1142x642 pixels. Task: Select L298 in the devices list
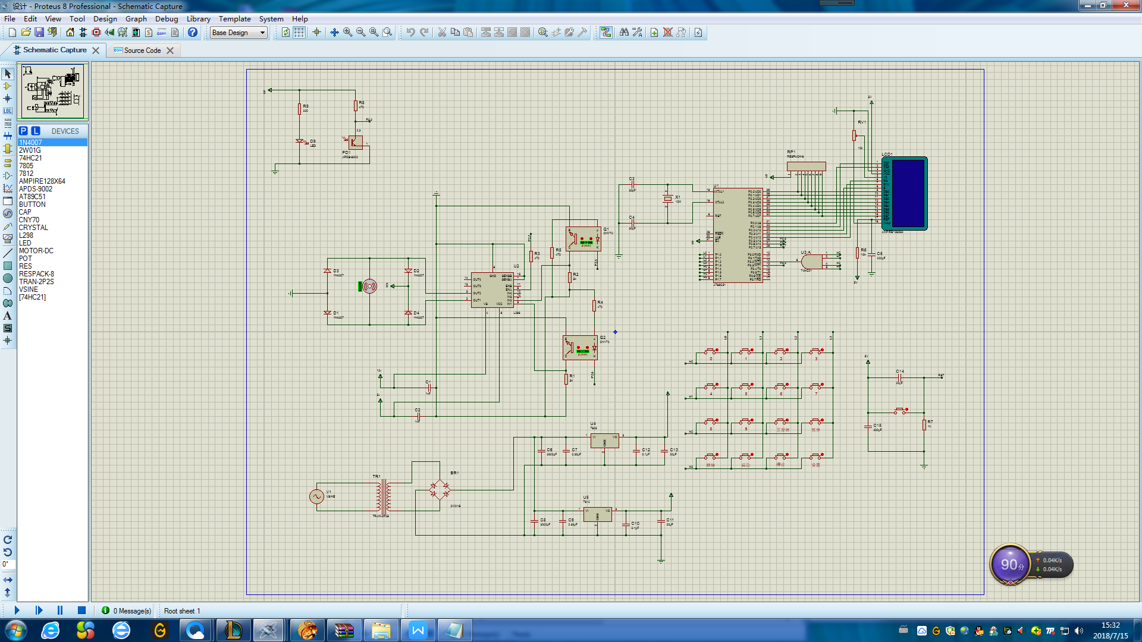pyautogui.click(x=52, y=235)
